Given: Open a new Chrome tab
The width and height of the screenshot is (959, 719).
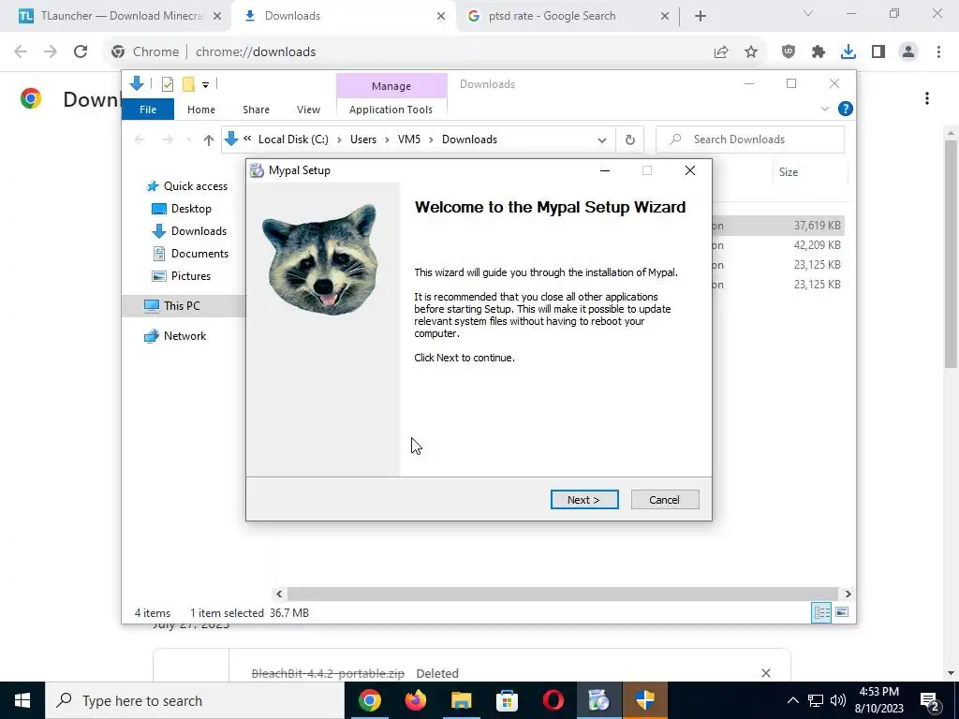Looking at the screenshot, I should point(701,16).
